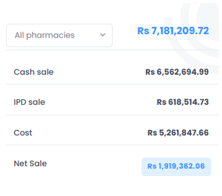Select the IPD sale amount Rs 618,514.73
The height and width of the screenshot is (196, 222).
pyautogui.click(x=182, y=102)
